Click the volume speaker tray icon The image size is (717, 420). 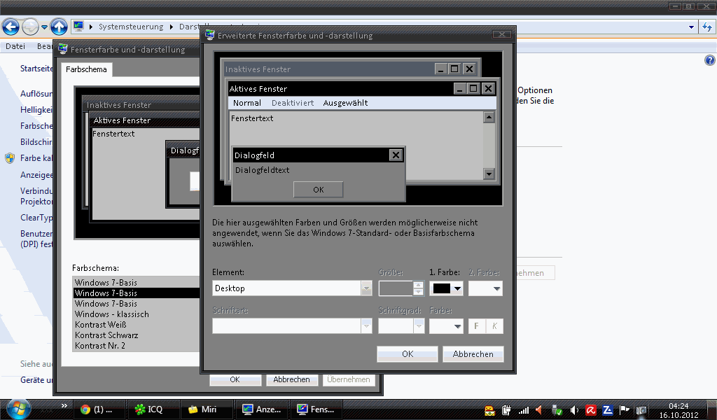point(574,410)
